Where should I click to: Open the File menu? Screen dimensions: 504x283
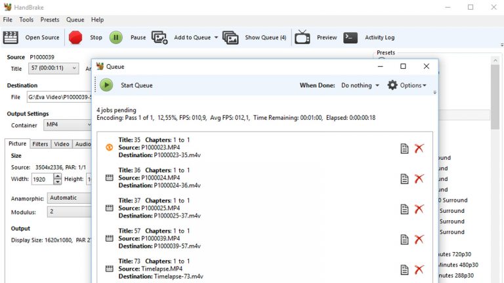coord(8,20)
